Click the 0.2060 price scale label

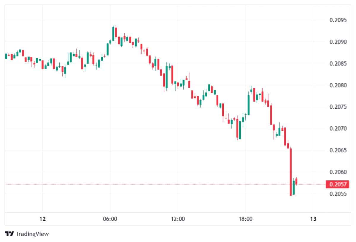click(x=338, y=172)
